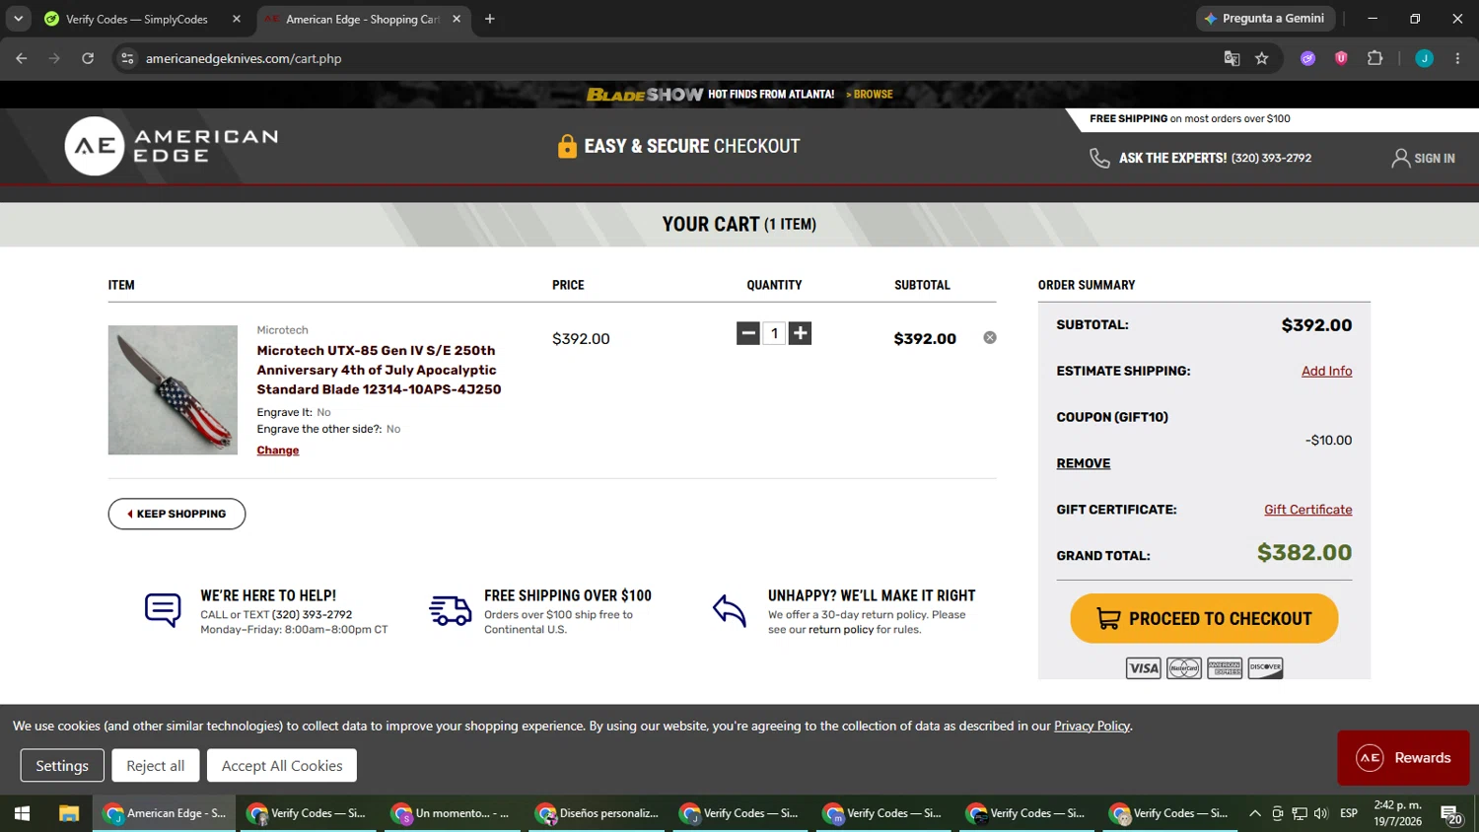
Task: Select the American Edge - Shopping Cart tab
Action: pyautogui.click(x=362, y=19)
